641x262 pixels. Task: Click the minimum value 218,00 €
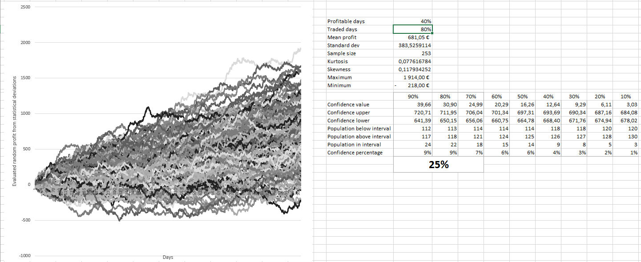click(413, 85)
